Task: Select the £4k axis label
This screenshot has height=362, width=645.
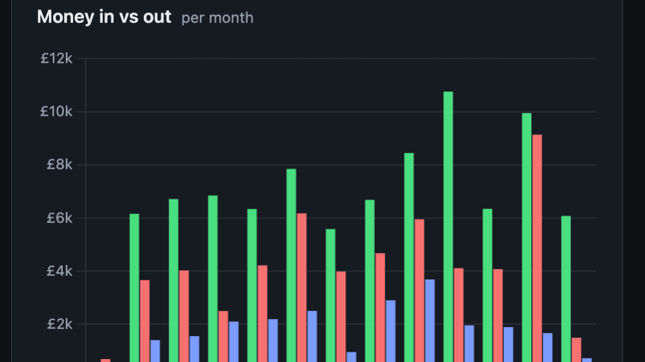Action: coord(59,271)
